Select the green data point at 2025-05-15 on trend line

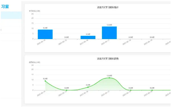[67, 90]
